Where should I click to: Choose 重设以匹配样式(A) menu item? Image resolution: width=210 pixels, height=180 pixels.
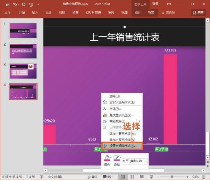pos(122,102)
